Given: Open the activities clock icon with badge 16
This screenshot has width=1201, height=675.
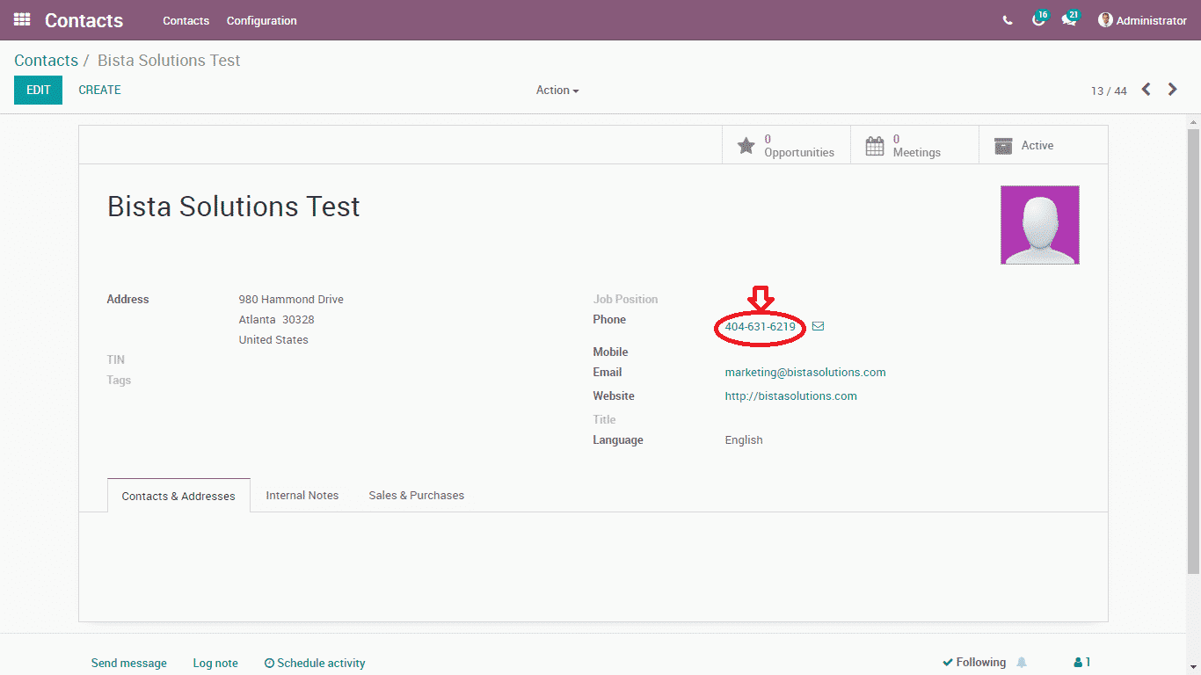Looking at the screenshot, I should tap(1039, 18).
